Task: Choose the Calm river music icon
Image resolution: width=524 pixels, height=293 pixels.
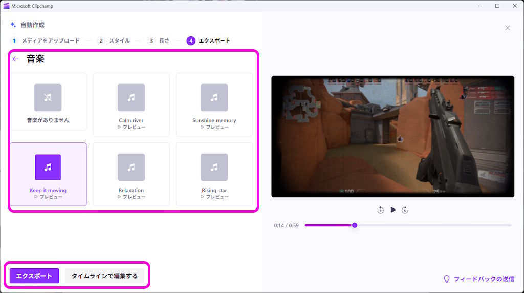Action: click(131, 97)
